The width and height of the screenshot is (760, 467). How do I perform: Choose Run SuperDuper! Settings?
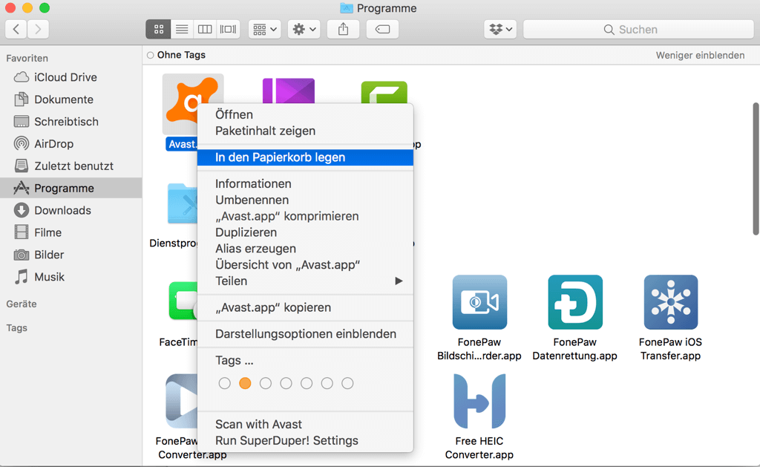(x=305, y=441)
